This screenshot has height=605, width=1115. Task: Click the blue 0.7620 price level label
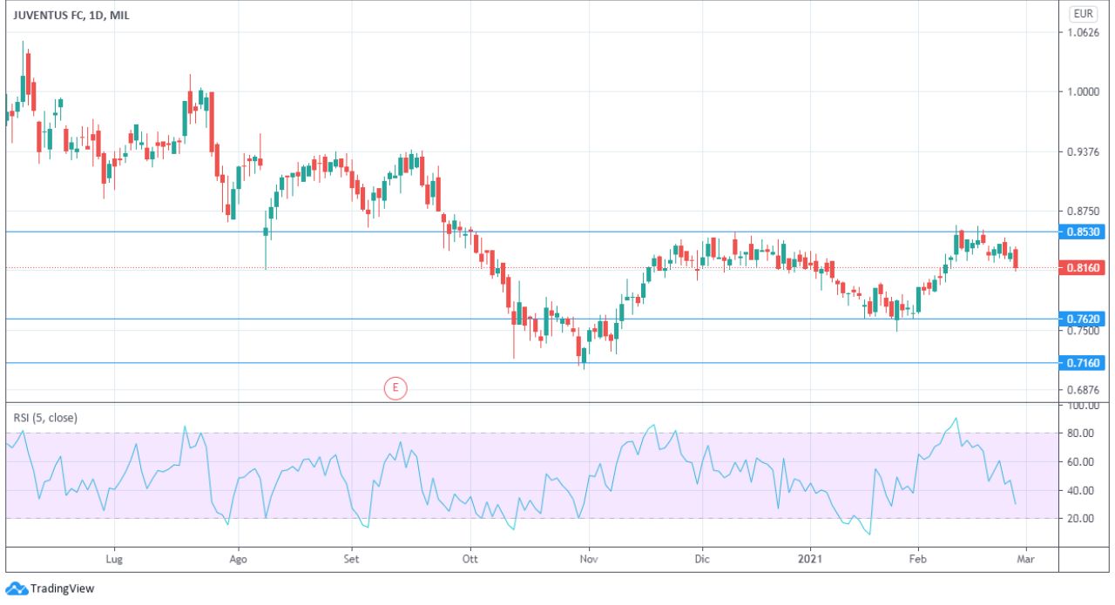point(1083,319)
